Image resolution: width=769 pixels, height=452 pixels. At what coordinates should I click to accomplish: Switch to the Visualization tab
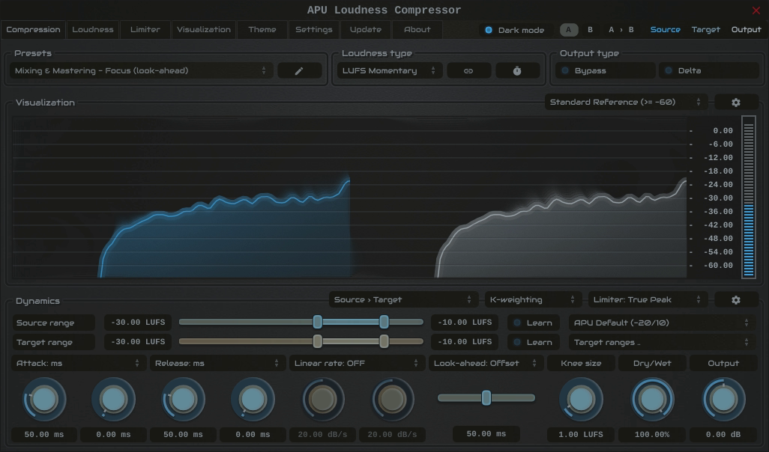[x=204, y=30]
